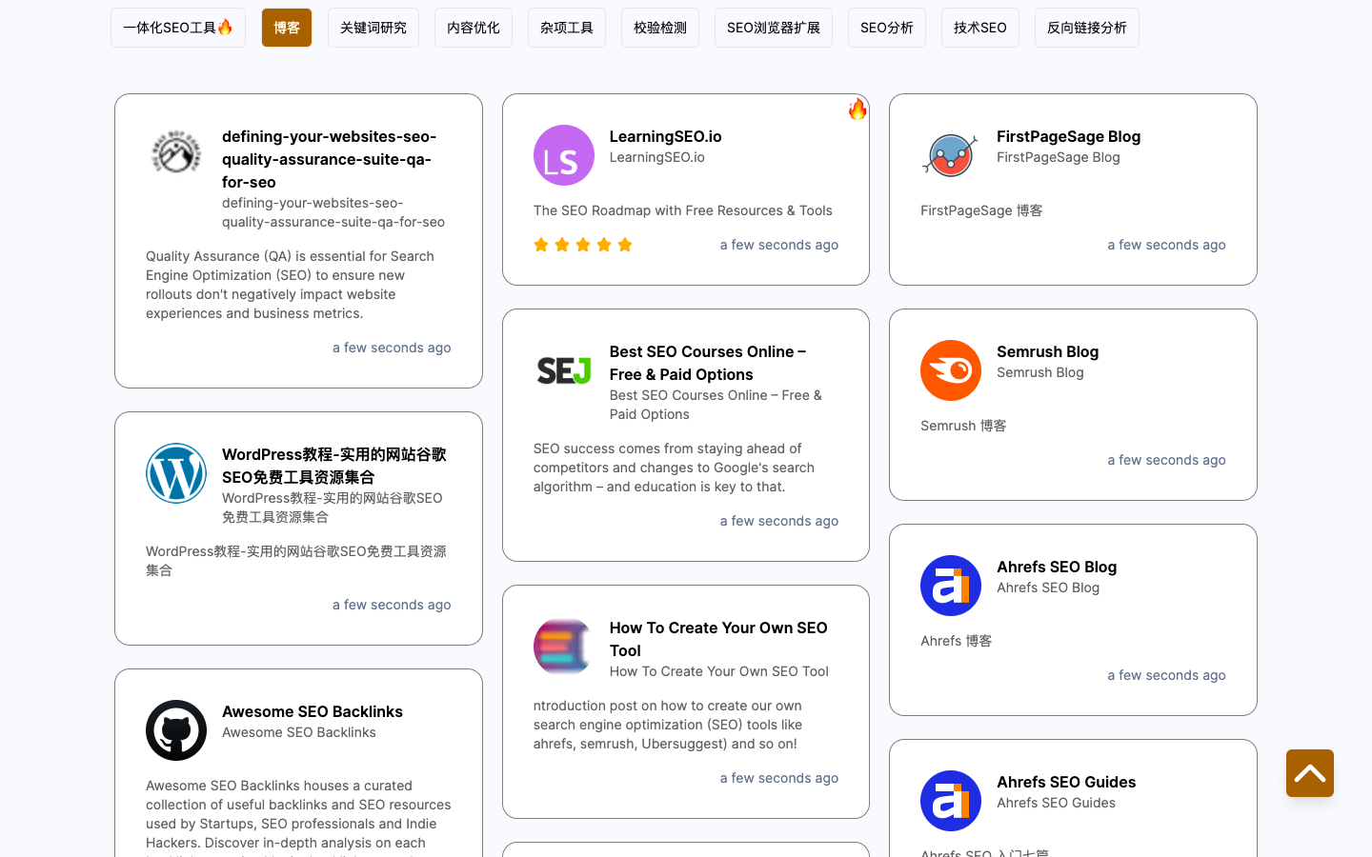Screen dimensions: 1372x857
Task: Open the Semrush Blog title link
Action: pyautogui.click(x=1047, y=351)
